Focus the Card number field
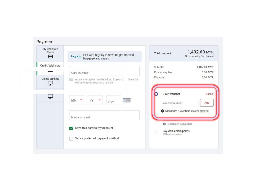Viewport: 269px width, 191px height. click(105, 71)
